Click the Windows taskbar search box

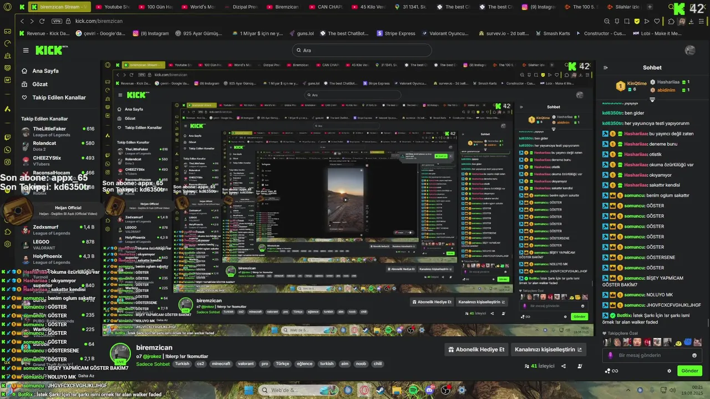pyautogui.click(x=298, y=390)
